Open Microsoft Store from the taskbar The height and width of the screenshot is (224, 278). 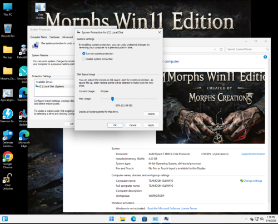coord(145,219)
